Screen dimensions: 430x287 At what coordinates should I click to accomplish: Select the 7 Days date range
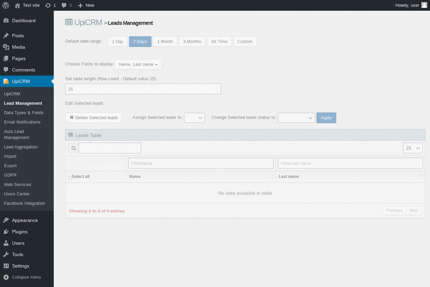click(x=140, y=42)
